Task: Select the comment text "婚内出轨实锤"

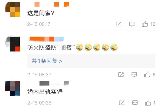Action: 45,92
